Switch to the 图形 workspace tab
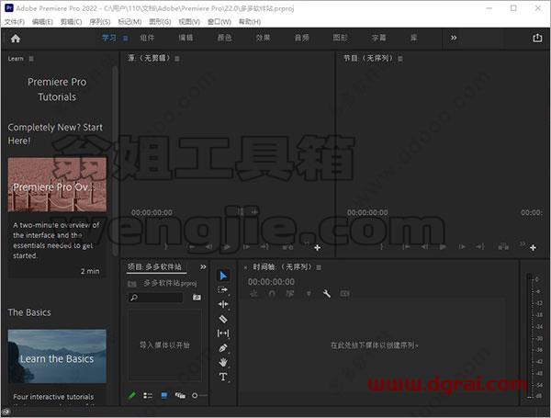The image size is (551, 418). coord(340,38)
